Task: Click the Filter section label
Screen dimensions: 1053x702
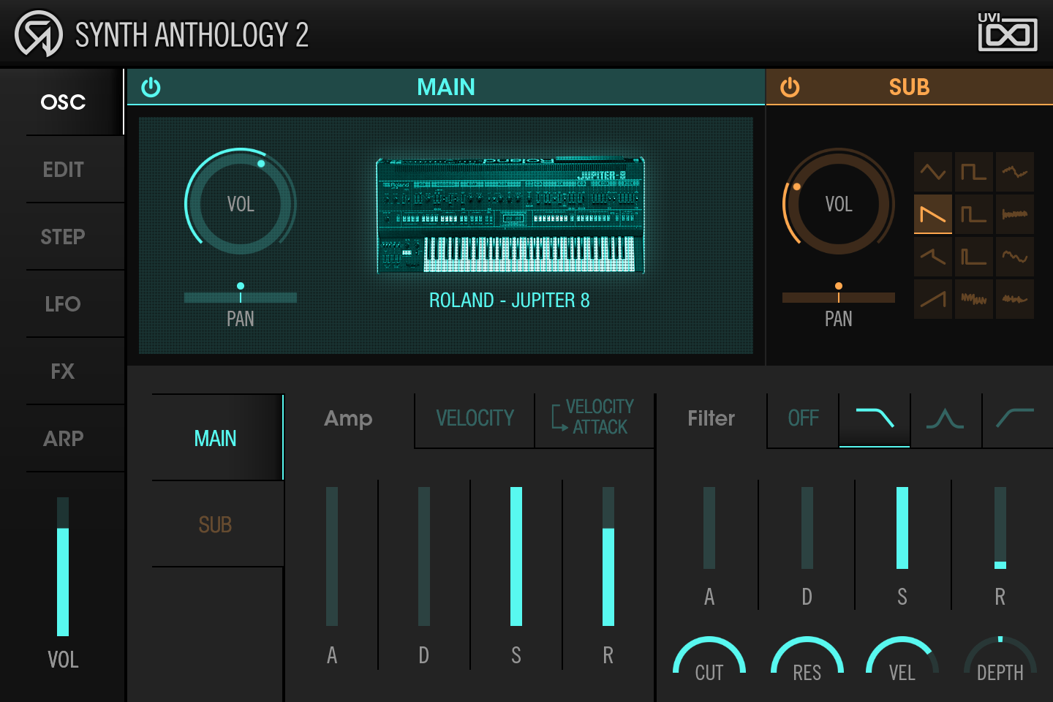Action: click(x=711, y=418)
